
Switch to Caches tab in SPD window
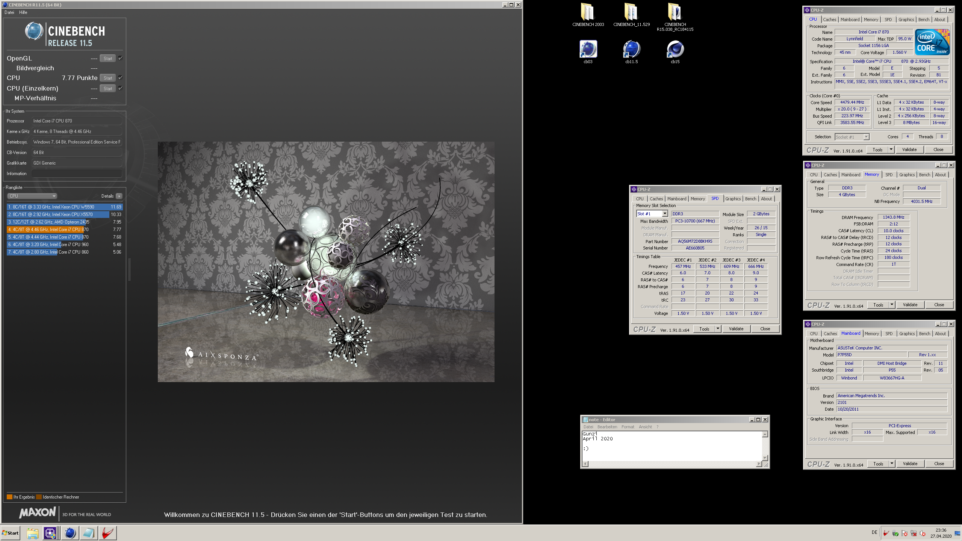pyautogui.click(x=656, y=199)
